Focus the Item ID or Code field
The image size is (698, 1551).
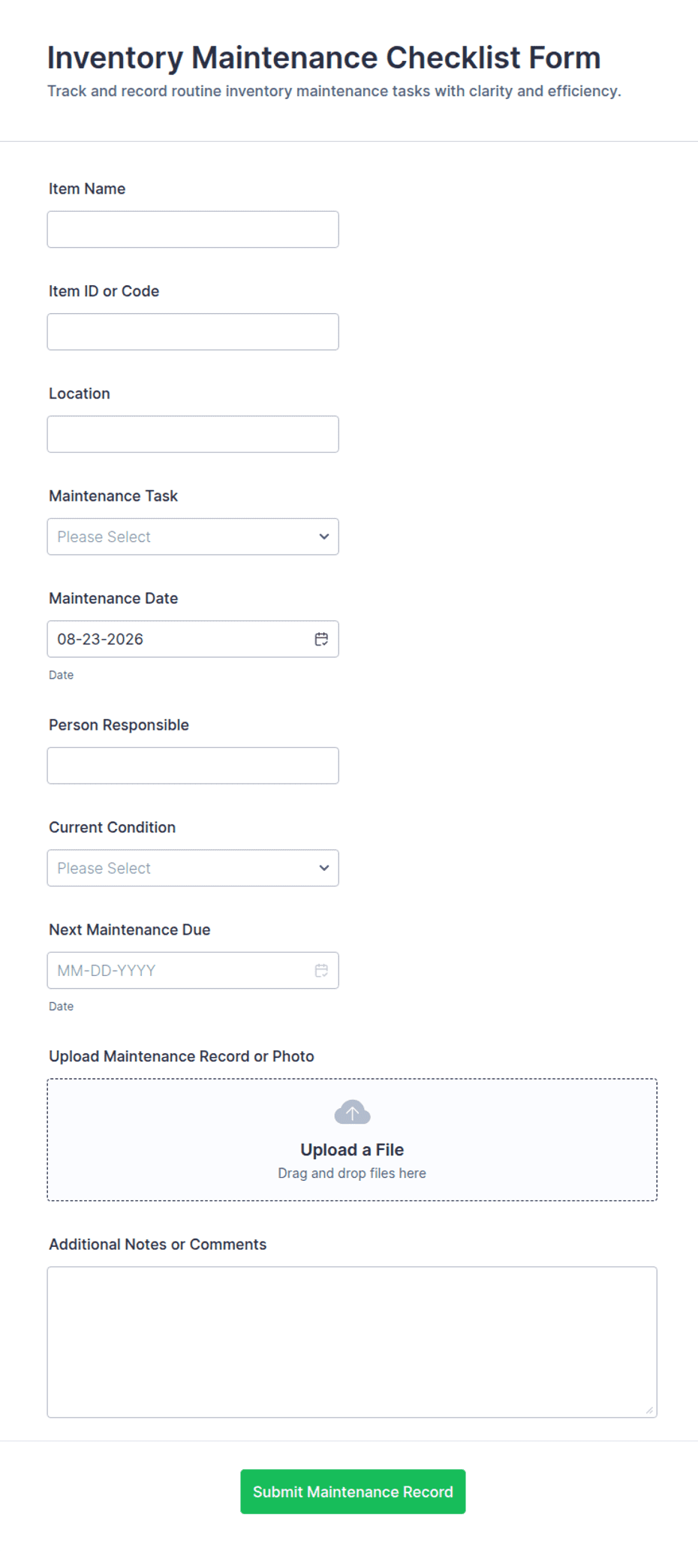193,332
